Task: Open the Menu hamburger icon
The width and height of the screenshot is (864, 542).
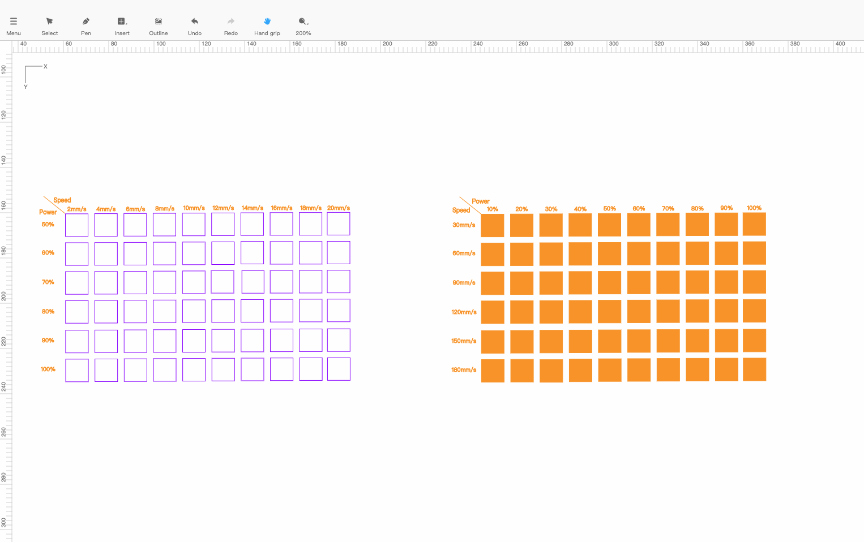Action: click(14, 21)
